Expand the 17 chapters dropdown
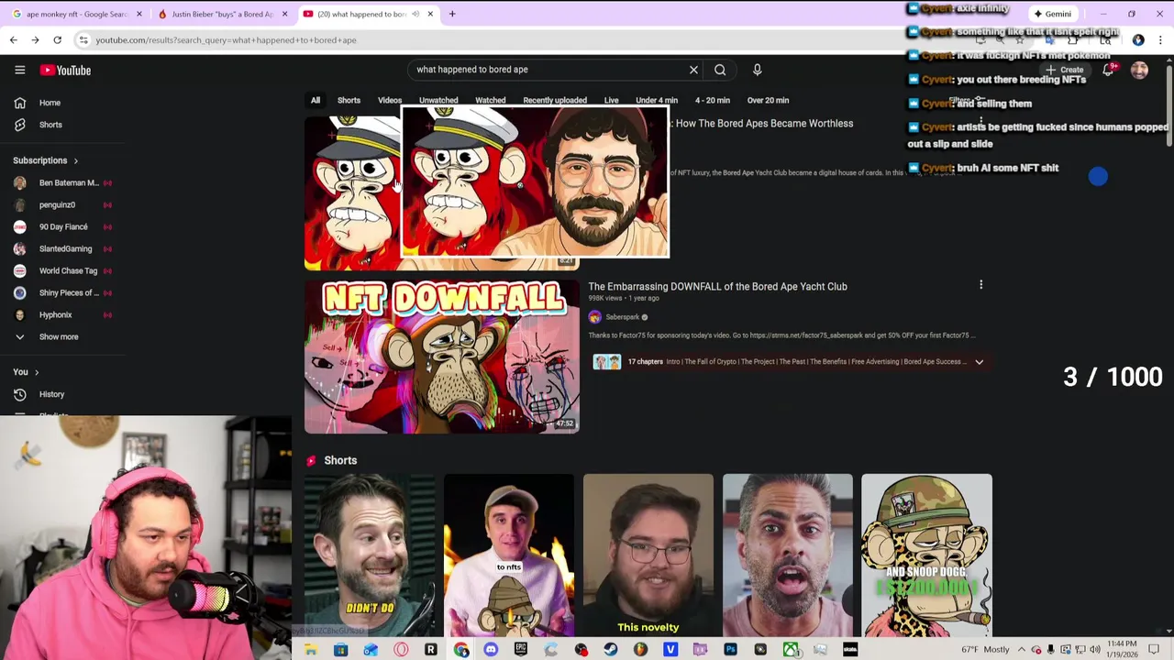The width and height of the screenshot is (1174, 660). tap(979, 362)
